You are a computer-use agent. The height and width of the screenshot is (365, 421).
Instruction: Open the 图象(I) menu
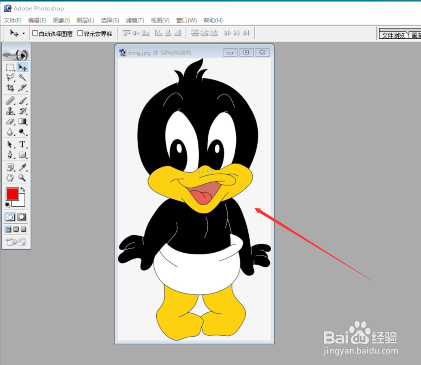(61, 20)
